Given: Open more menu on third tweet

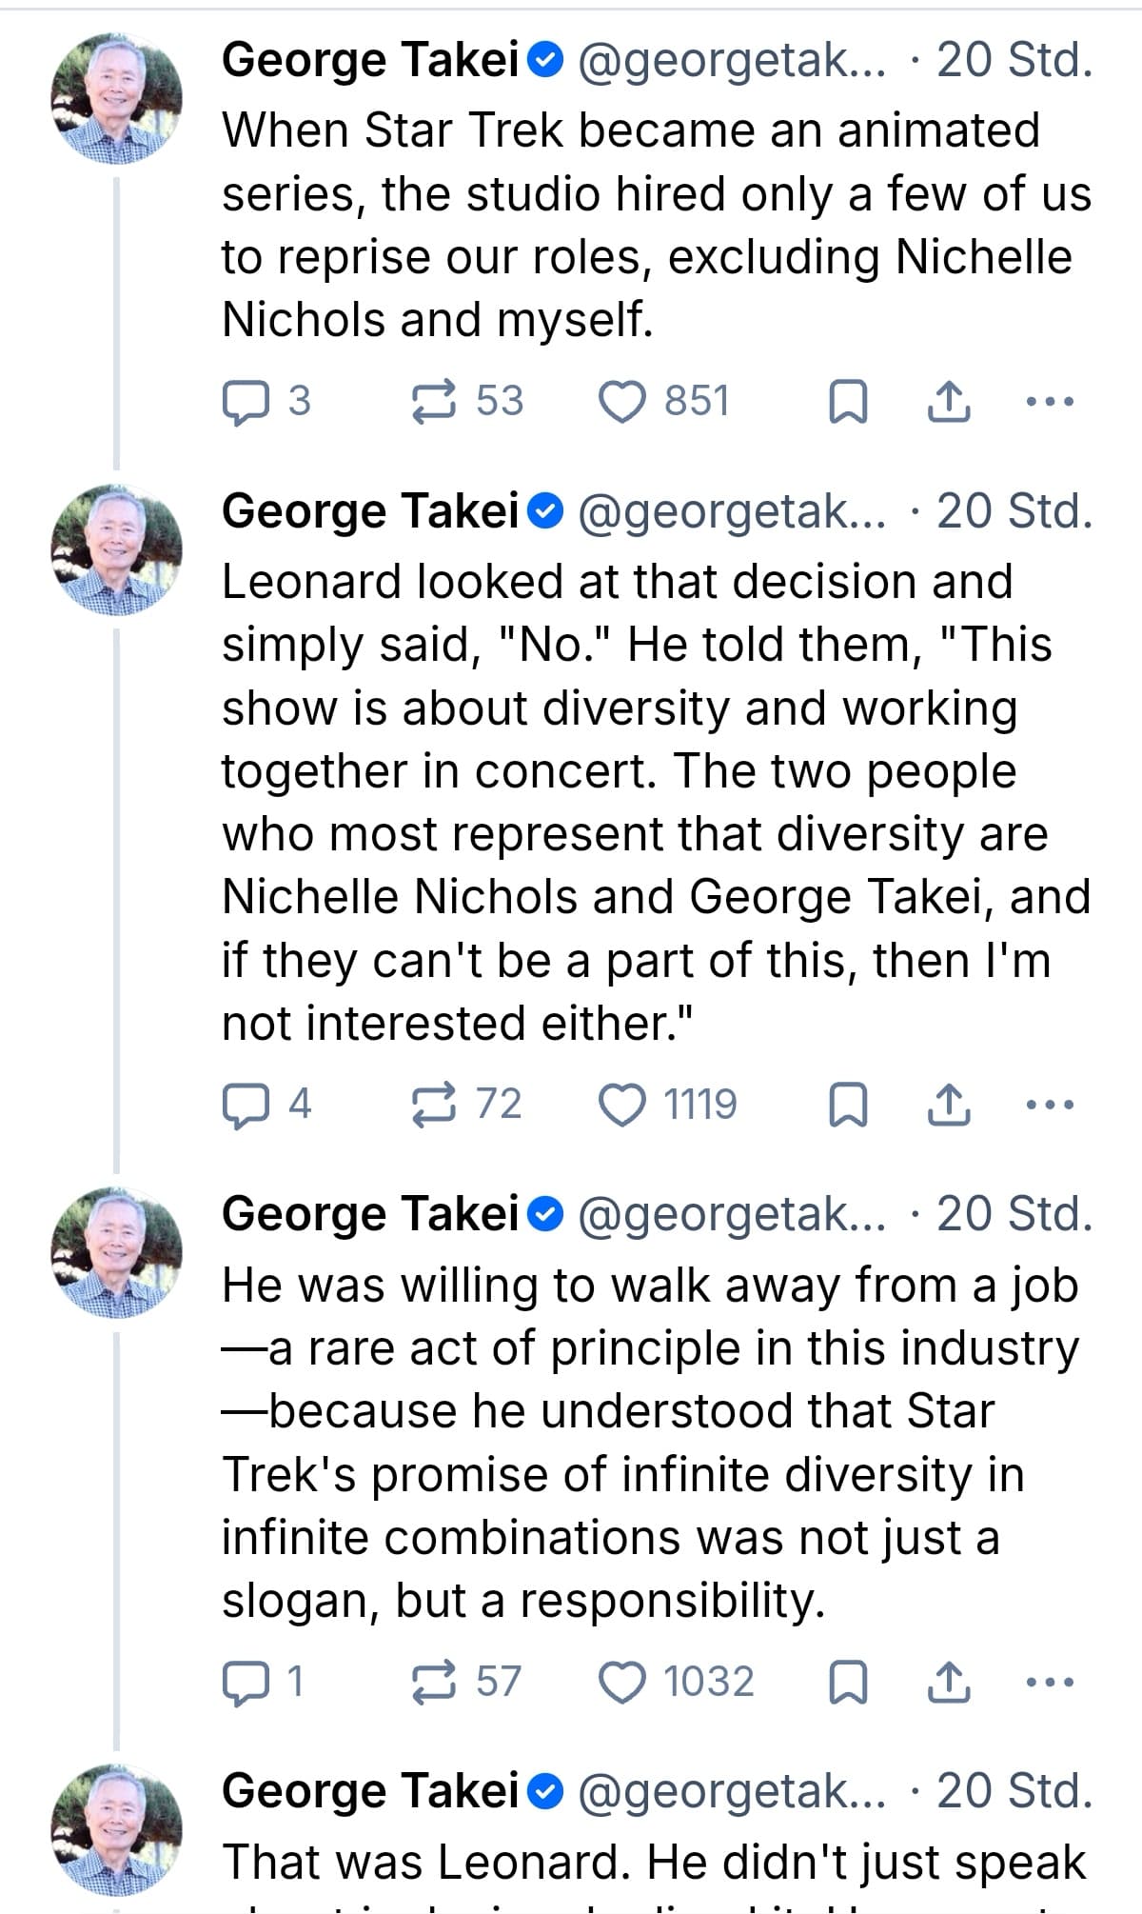Looking at the screenshot, I should 1051,1682.
